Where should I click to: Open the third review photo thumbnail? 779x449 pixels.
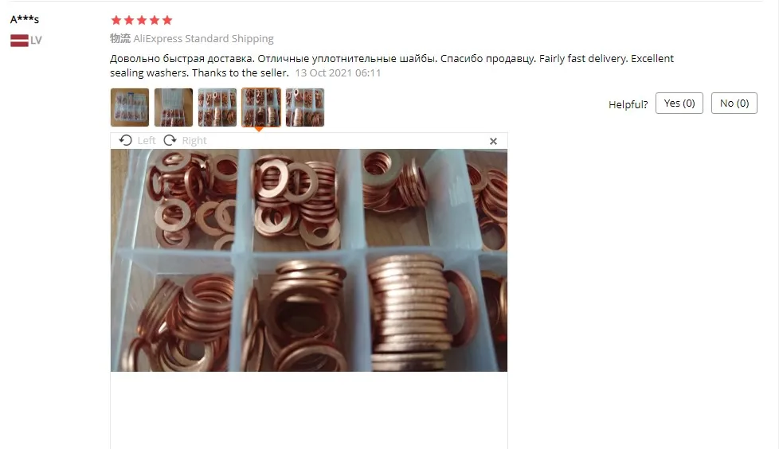[x=217, y=107]
